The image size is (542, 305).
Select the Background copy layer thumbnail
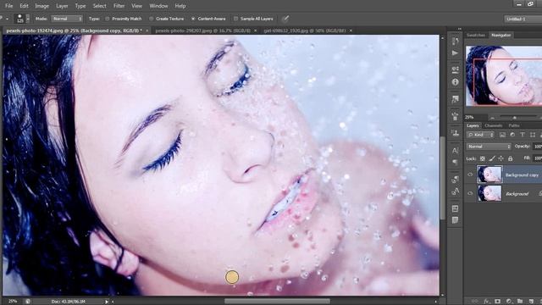point(489,174)
